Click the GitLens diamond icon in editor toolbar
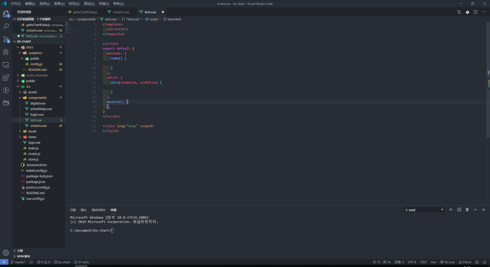Screen dimensions: 490x267 pos(467,12)
